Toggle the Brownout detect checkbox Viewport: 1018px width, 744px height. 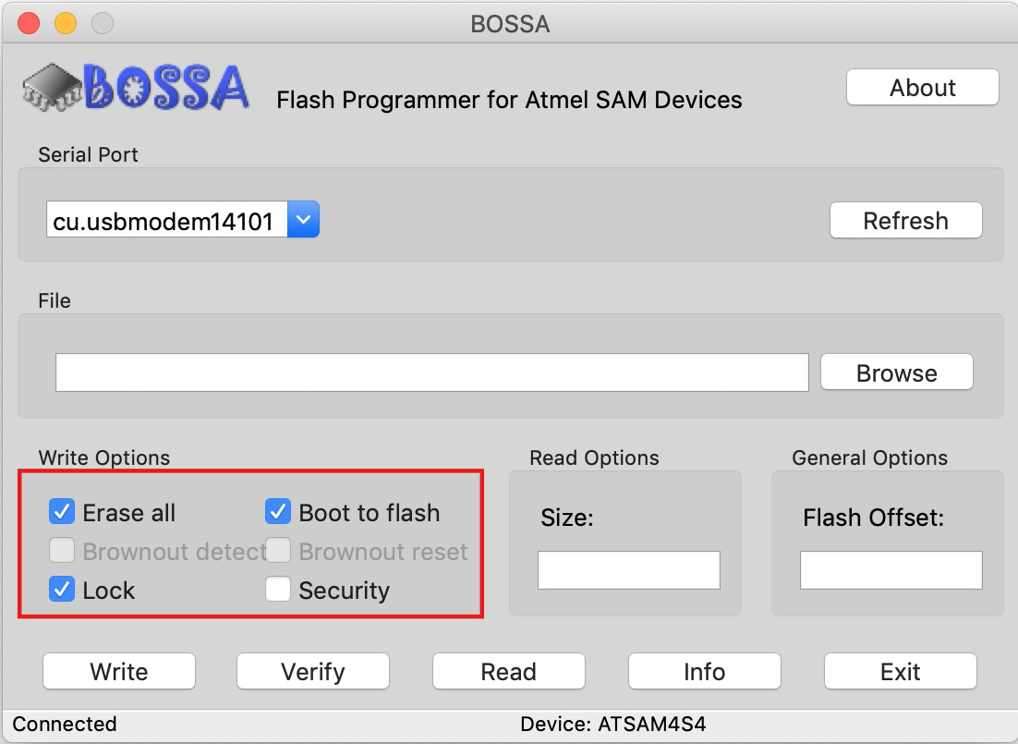[62, 550]
